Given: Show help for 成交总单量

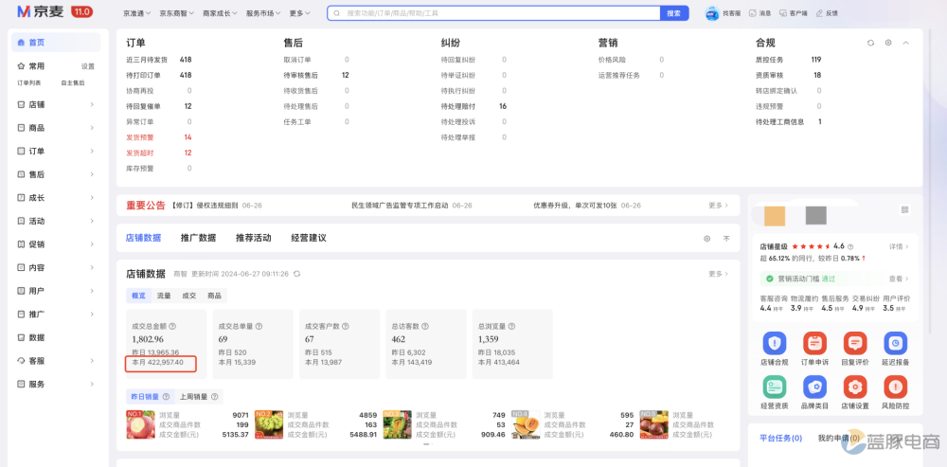Looking at the screenshot, I should 259,326.
